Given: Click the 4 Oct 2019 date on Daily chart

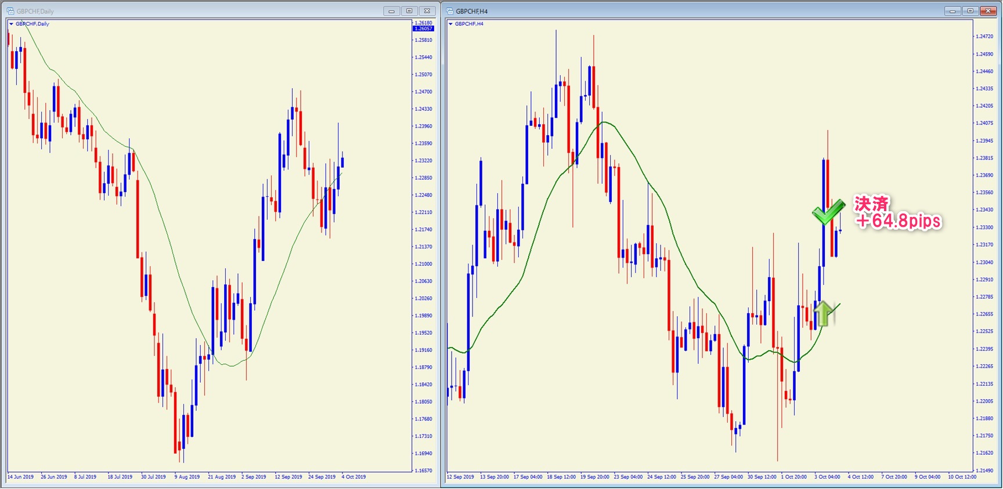Looking at the screenshot, I should pyautogui.click(x=354, y=477).
